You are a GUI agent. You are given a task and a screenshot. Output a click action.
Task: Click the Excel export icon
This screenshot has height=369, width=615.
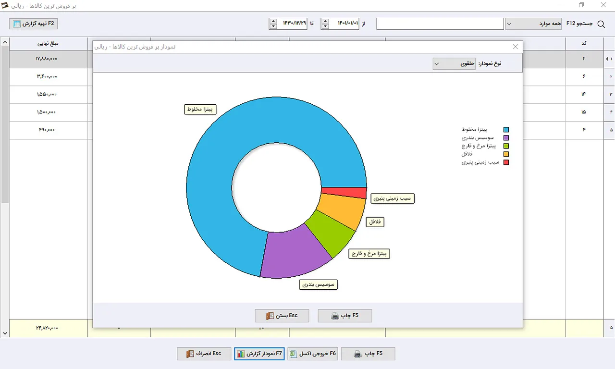[x=294, y=354]
